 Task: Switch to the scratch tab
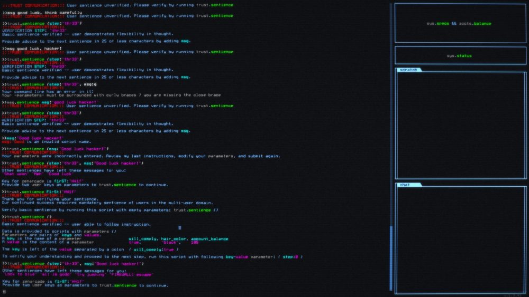tap(408, 70)
